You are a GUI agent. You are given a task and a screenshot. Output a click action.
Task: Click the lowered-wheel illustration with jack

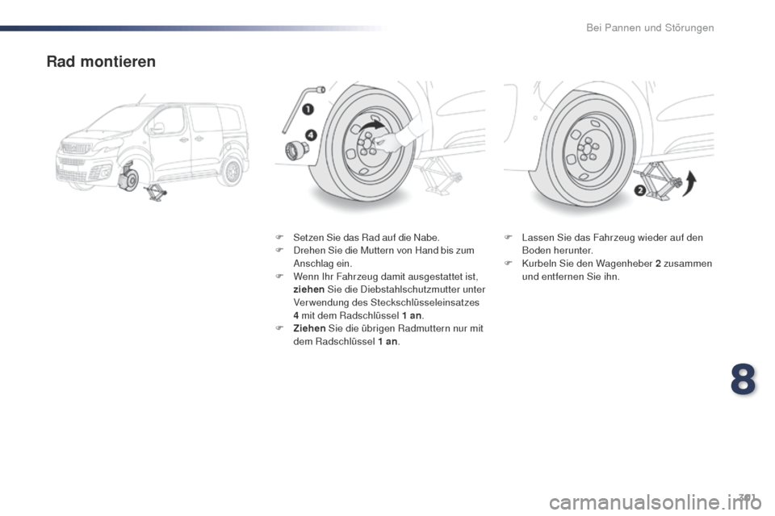point(609,148)
